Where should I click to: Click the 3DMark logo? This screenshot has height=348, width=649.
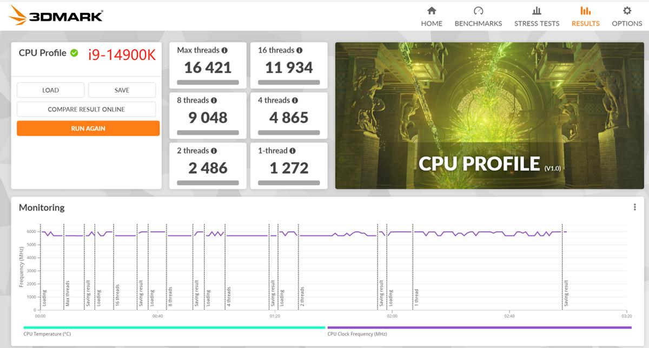coord(56,16)
